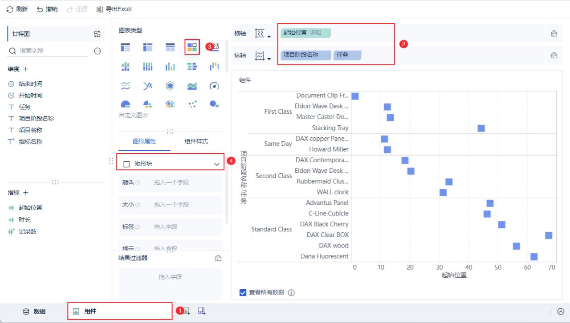Screen dimensions: 570x323
Task: Select the waterfall chart type
Action: pyautogui.click(x=215, y=66)
